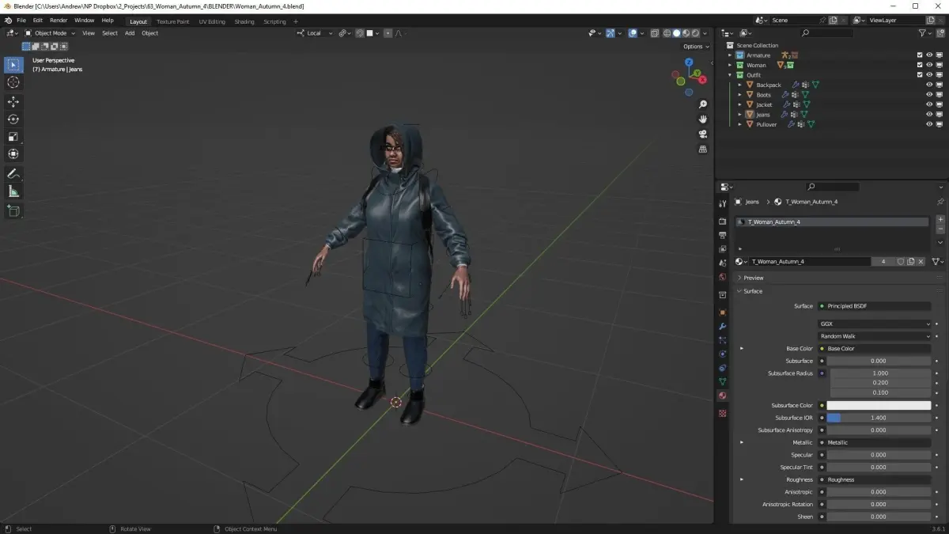Click pin icon in properties header
The image size is (949, 534).
pyautogui.click(x=940, y=202)
